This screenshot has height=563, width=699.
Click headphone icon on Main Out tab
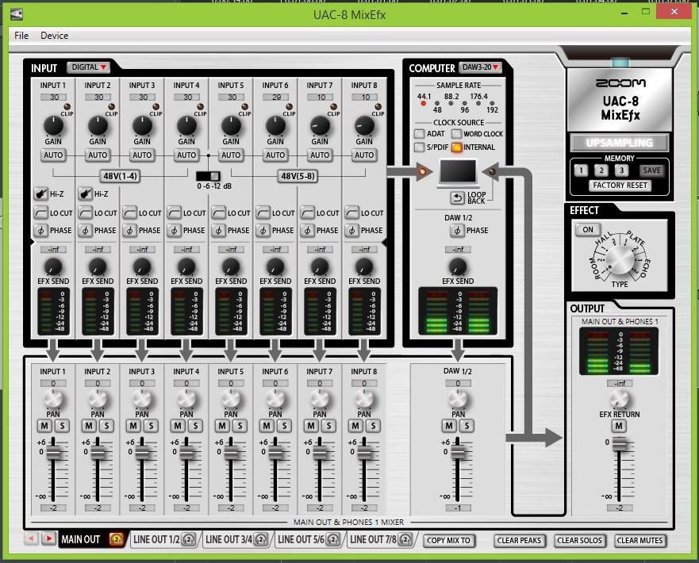pyautogui.click(x=117, y=539)
